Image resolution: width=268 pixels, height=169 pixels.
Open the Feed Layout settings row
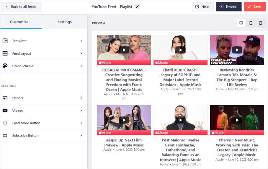pos(44,54)
